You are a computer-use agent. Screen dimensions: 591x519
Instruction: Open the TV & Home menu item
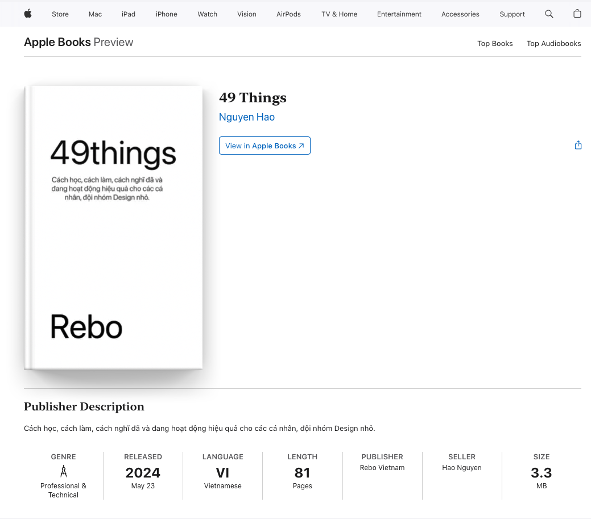click(339, 14)
